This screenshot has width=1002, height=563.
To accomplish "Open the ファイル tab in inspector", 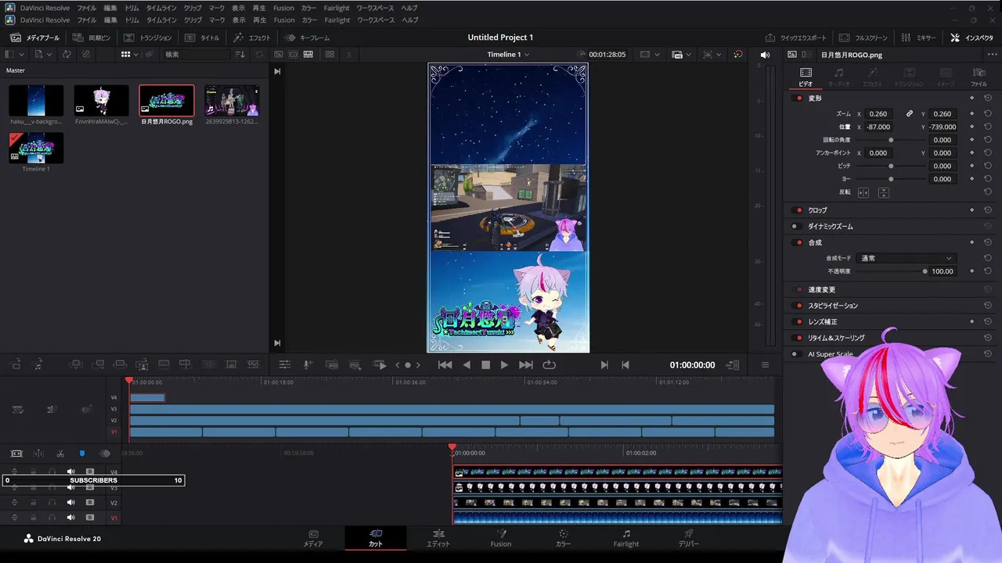I will coord(979,77).
